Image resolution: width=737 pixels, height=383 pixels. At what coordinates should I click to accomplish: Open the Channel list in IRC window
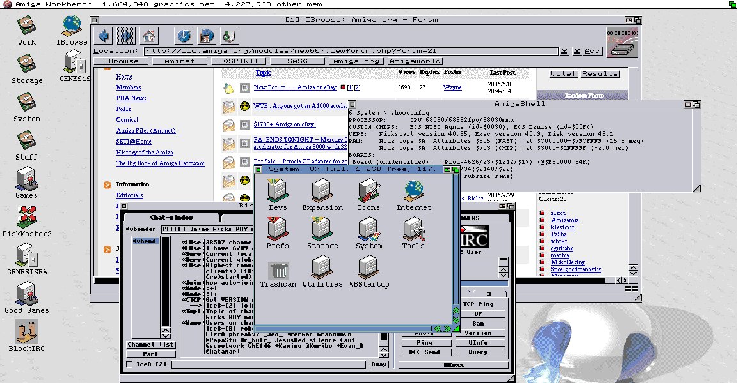click(151, 345)
